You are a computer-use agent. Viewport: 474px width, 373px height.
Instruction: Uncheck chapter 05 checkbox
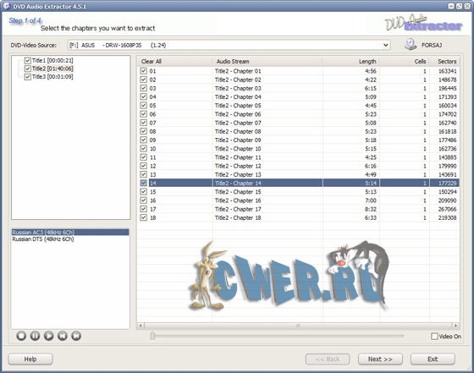(144, 106)
